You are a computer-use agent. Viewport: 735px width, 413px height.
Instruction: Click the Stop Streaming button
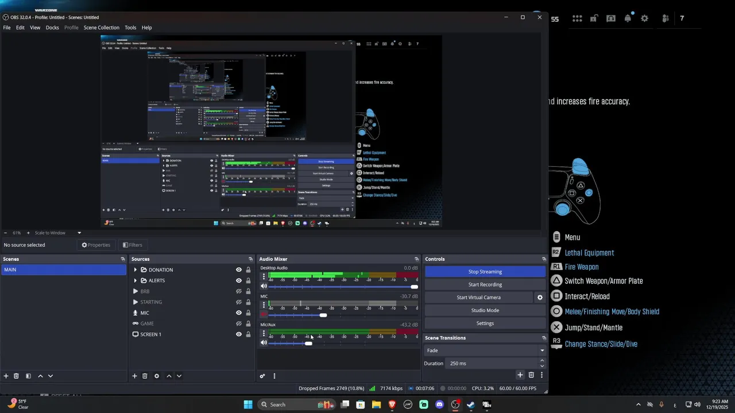coord(485,271)
